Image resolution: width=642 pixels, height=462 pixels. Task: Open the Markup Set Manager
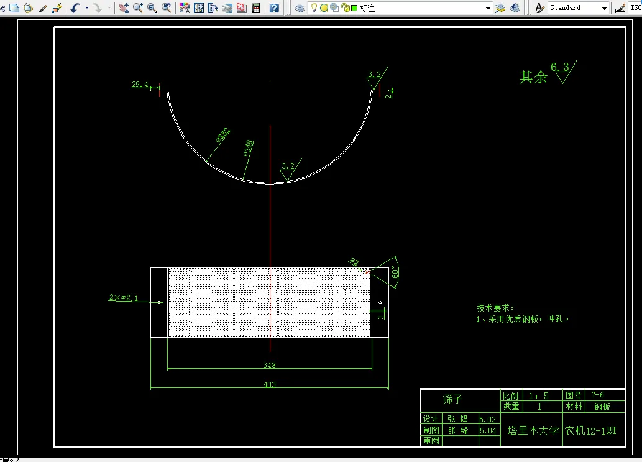pos(242,8)
